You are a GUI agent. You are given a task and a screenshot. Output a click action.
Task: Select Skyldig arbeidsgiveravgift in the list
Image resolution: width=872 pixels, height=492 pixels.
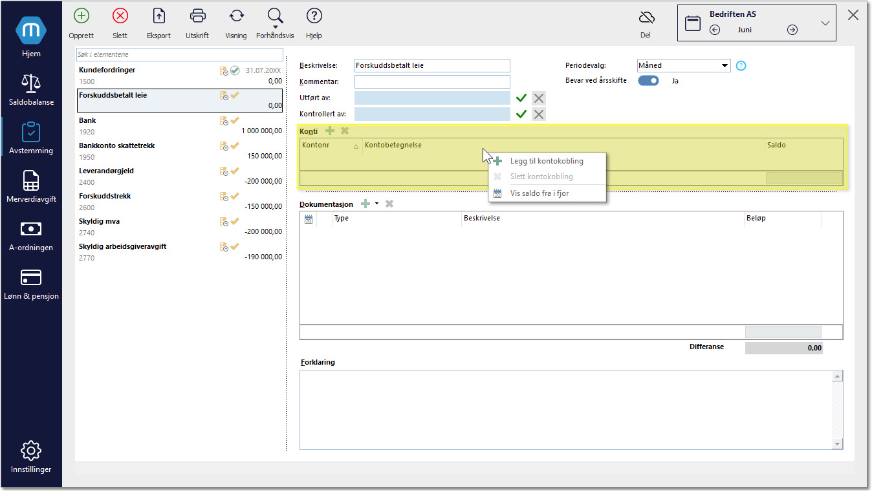pos(180,252)
